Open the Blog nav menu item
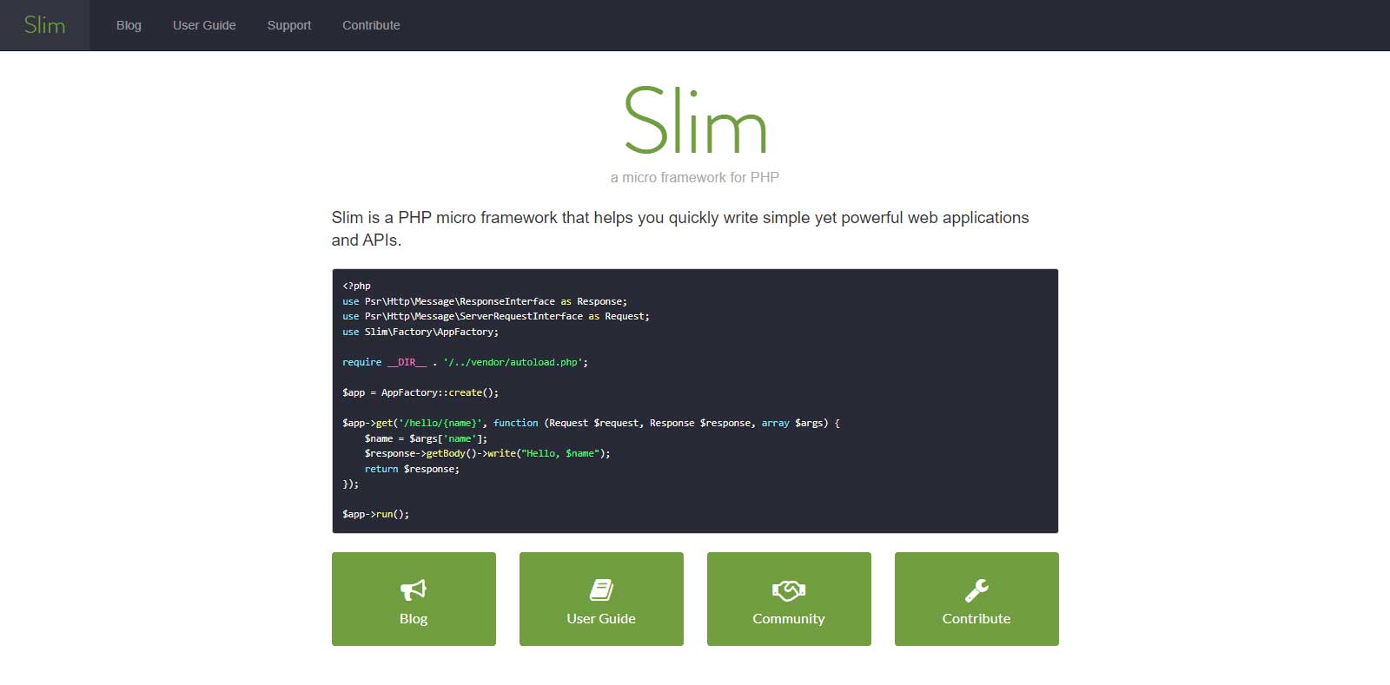This screenshot has width=1390, height=685. tap(129, 25)
